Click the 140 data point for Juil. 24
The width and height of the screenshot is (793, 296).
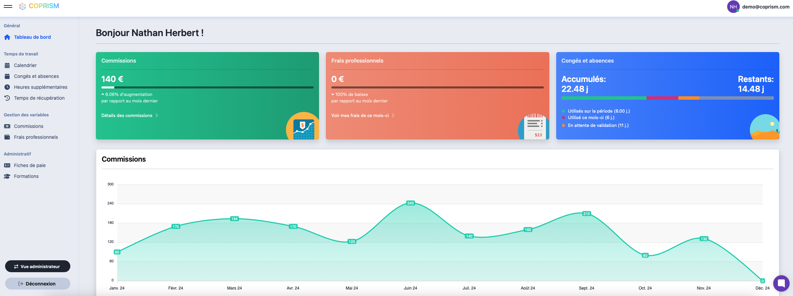point(469,236)
